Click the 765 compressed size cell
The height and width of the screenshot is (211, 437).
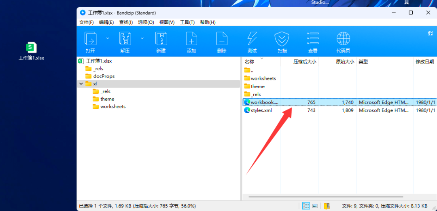click(x=311, y=102)
